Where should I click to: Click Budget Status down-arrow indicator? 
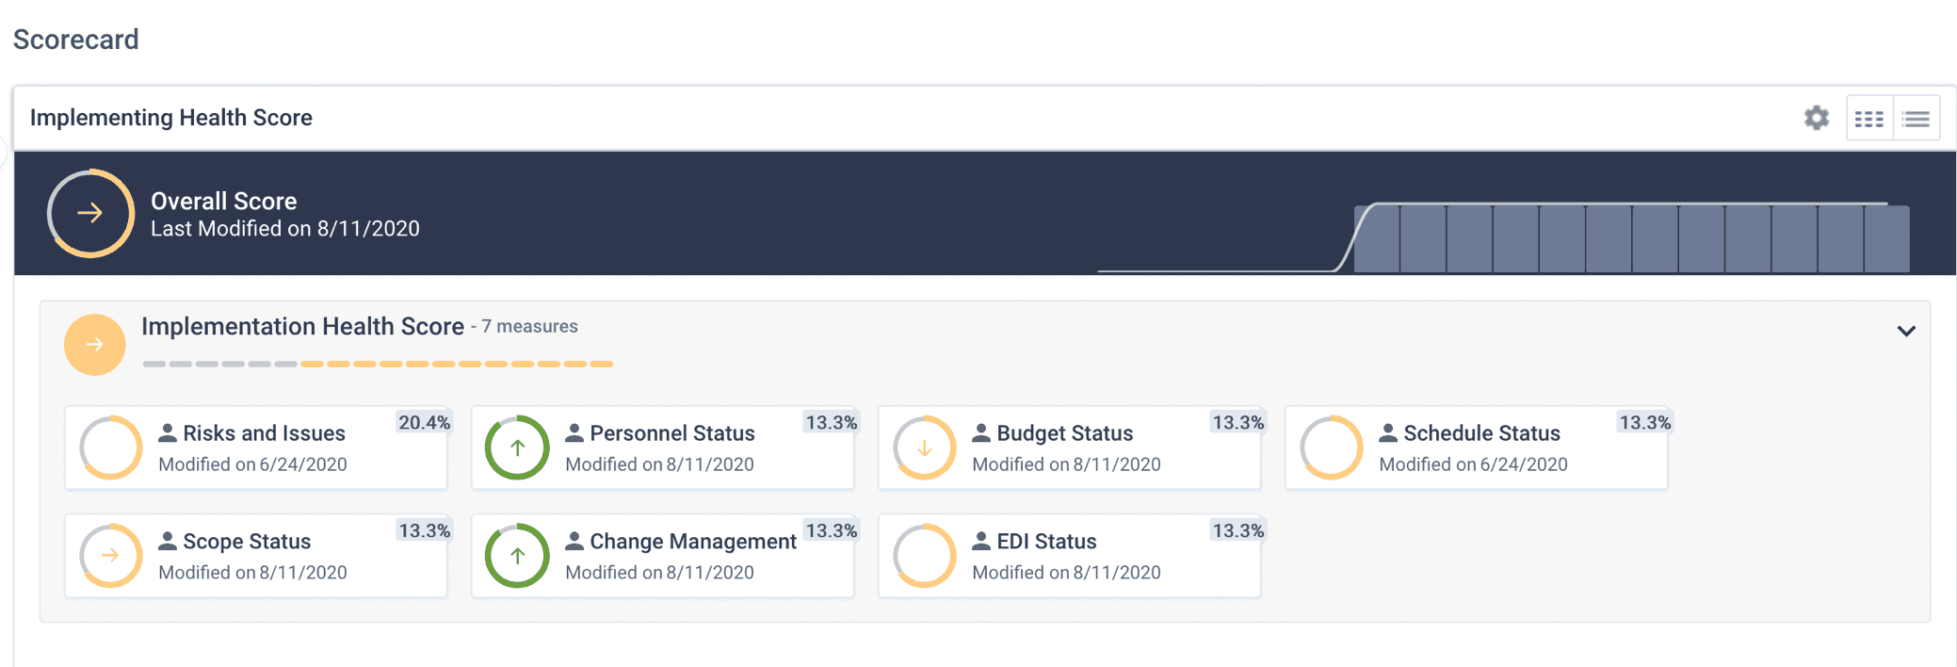click(924, 448)
